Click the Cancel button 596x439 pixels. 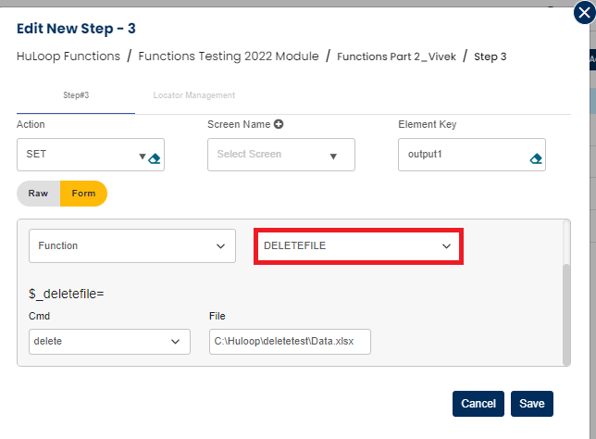point(478,404)
